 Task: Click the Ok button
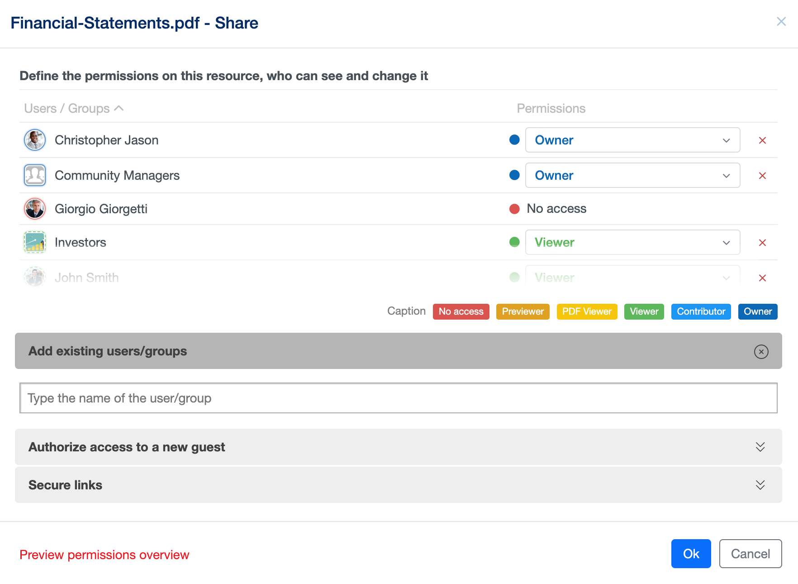pyautogui.click(x=691, y=554)
